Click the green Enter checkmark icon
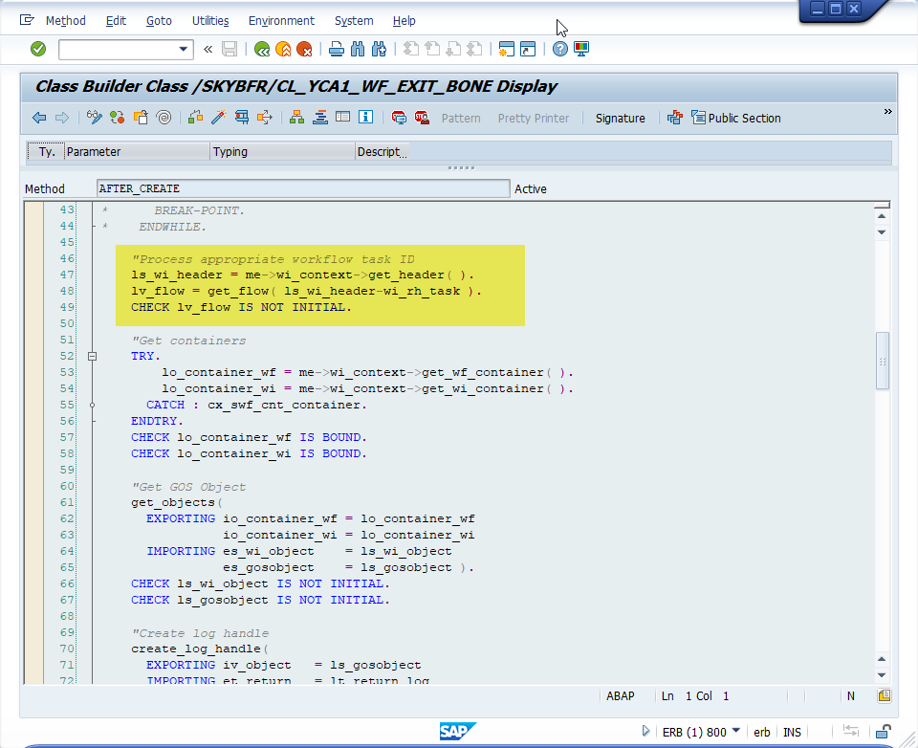 [38, 49]
